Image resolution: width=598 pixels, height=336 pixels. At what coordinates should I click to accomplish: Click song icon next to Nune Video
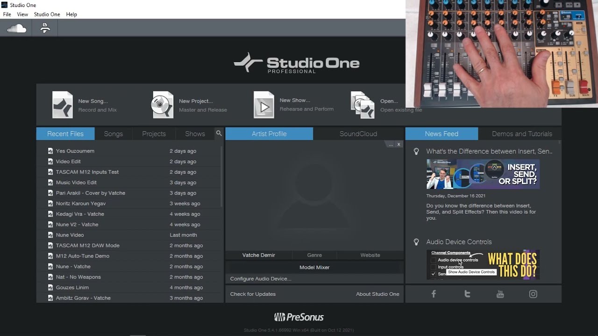[x=50, y=235]
